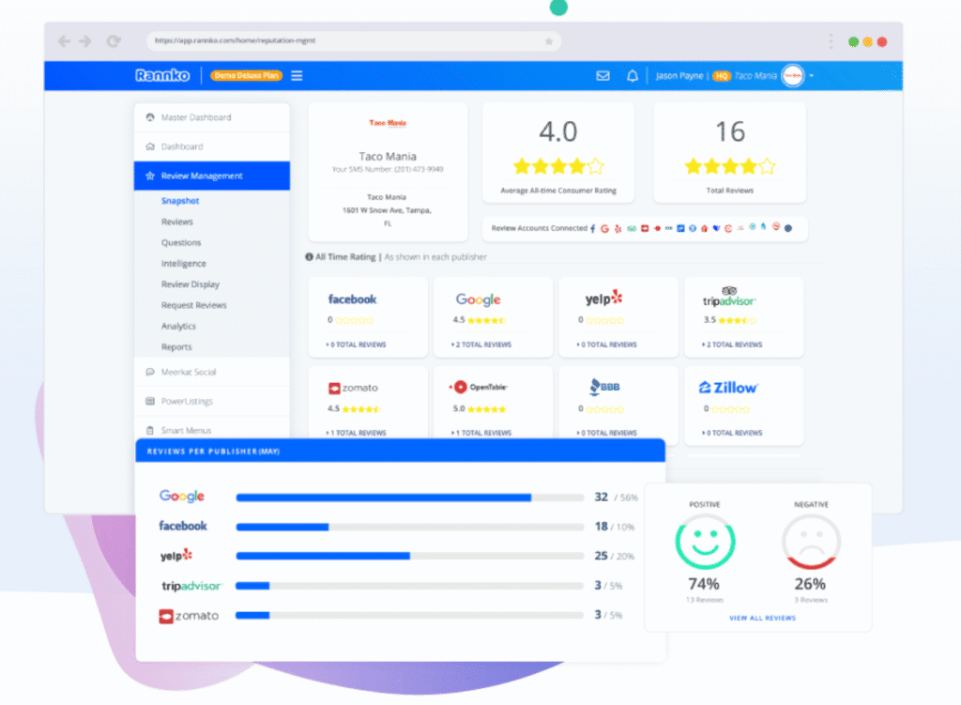Click the browser back arrow

pos(64,41)
